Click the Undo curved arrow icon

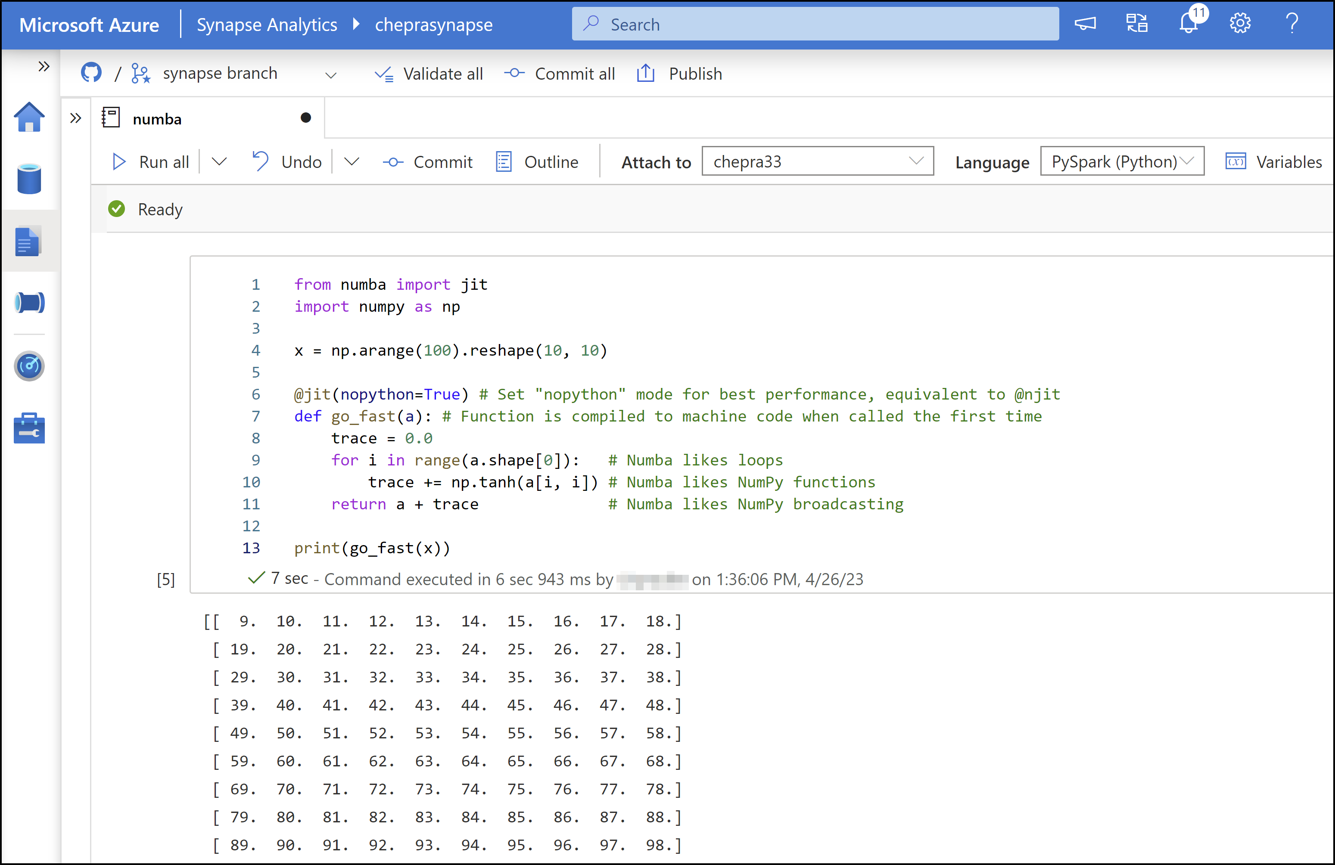[260, 161]
